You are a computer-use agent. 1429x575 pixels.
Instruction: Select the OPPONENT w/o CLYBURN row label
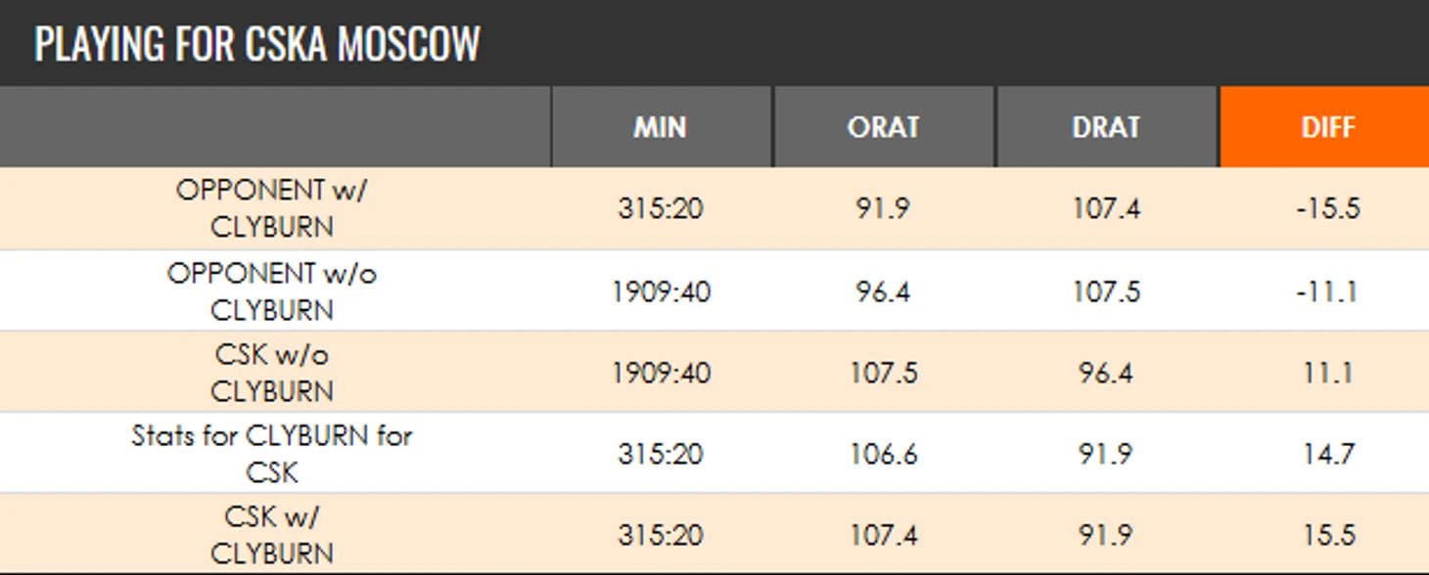point(272,291)
